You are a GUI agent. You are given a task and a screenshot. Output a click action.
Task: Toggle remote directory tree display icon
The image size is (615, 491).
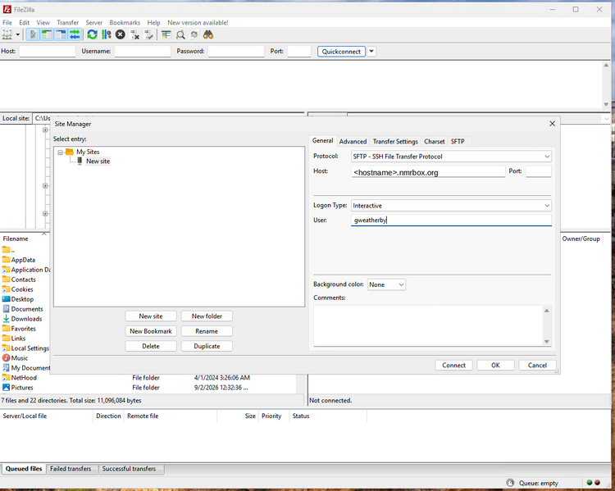click(61, 35)
